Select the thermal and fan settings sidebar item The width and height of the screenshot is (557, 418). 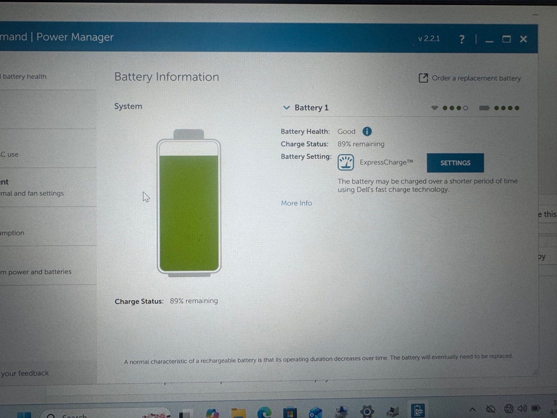pos(32,193)
